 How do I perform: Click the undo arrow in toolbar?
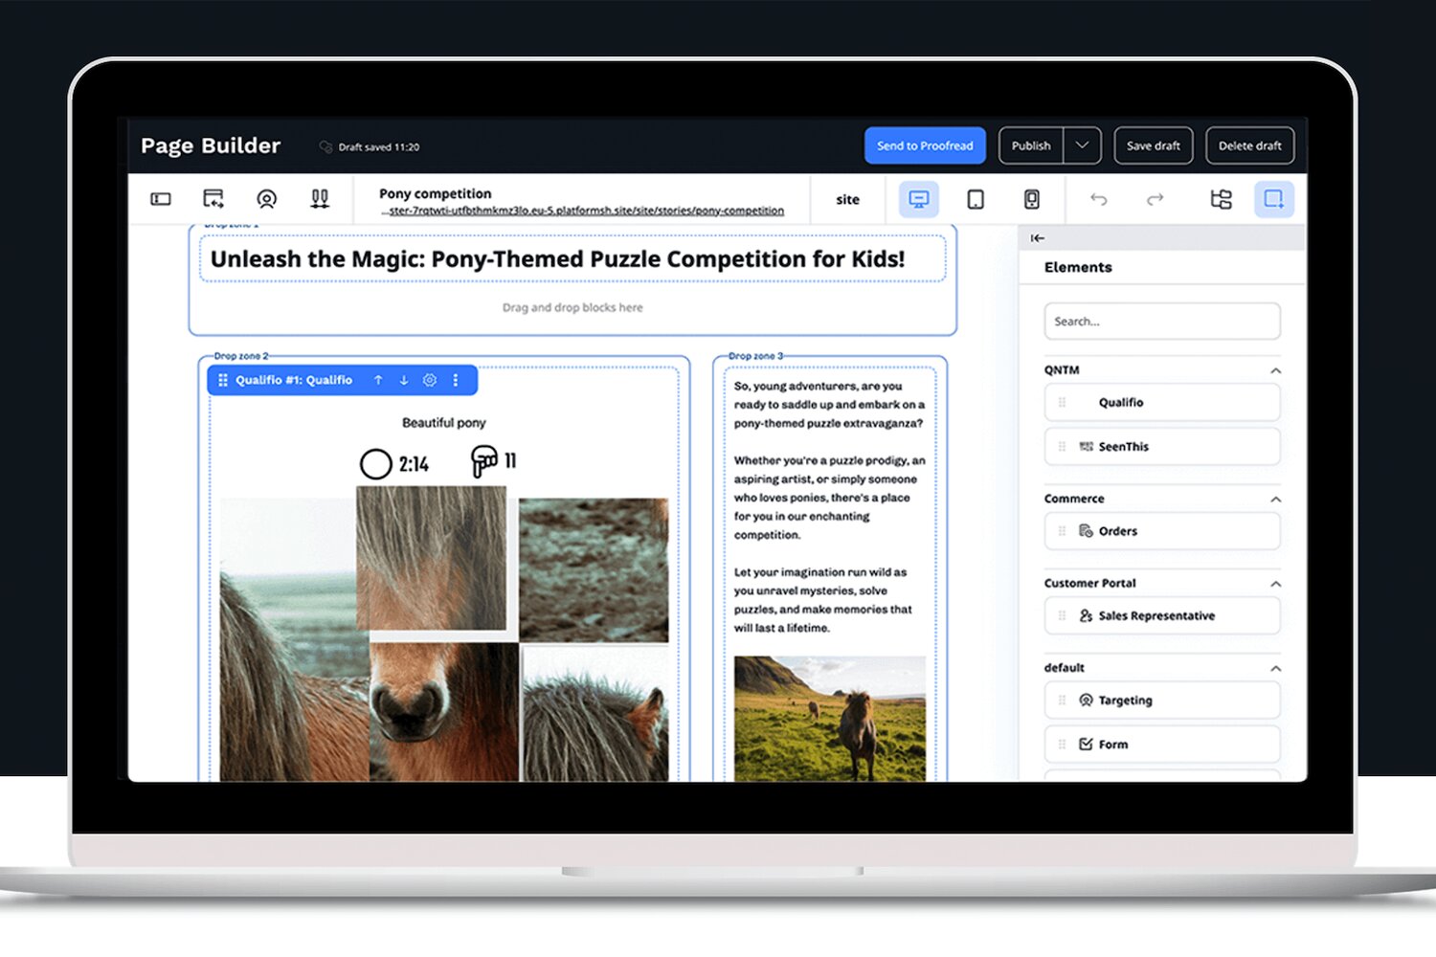coord(1098,199)
